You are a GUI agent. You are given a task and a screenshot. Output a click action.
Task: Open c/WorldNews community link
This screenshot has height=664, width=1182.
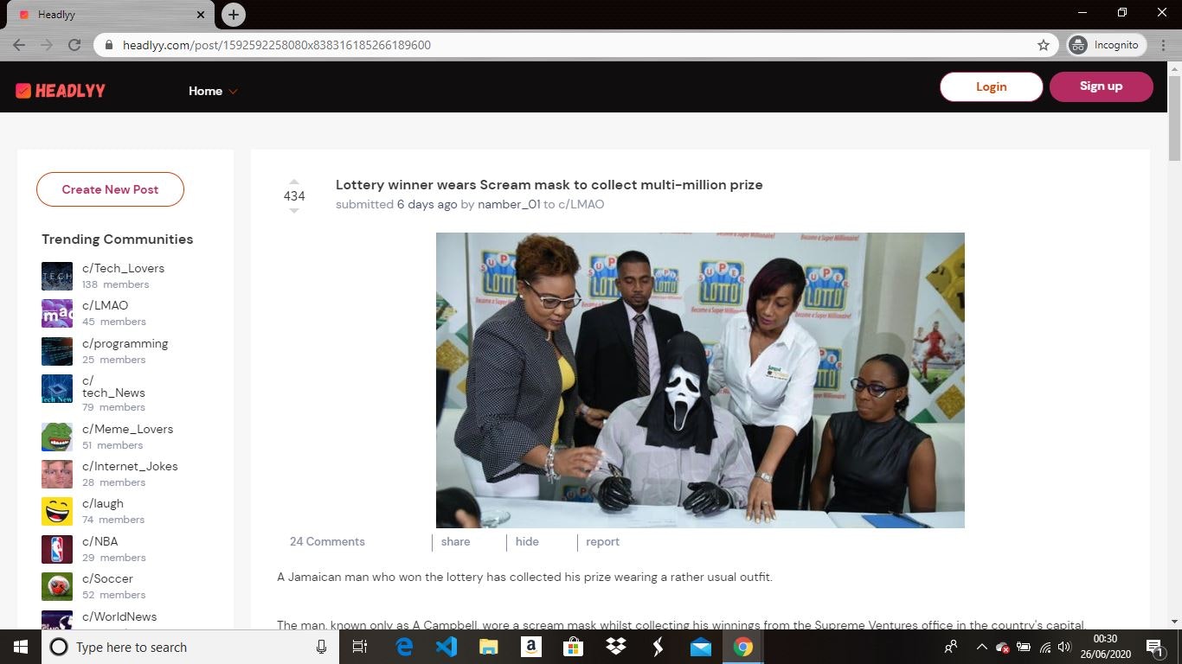point(119,616)
